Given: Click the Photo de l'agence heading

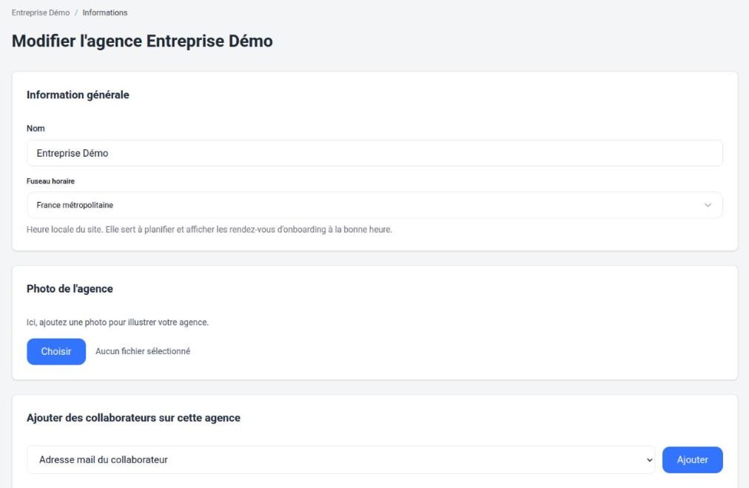Looking at the screenshot, I should tap(70, 288).
